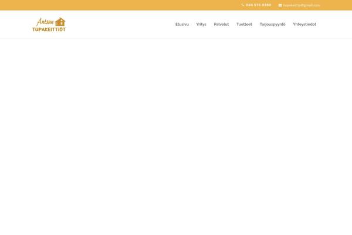Screen dimensions: 352x235
Task: Click the Antsun Tupakeittiöt logo
Action: (49, 24)
